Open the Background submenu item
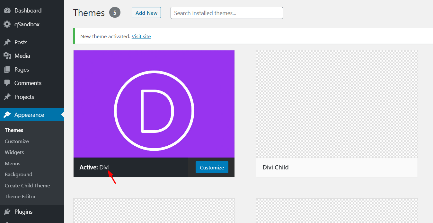Viewport: 433px width, 223px height. pos(19,174)
